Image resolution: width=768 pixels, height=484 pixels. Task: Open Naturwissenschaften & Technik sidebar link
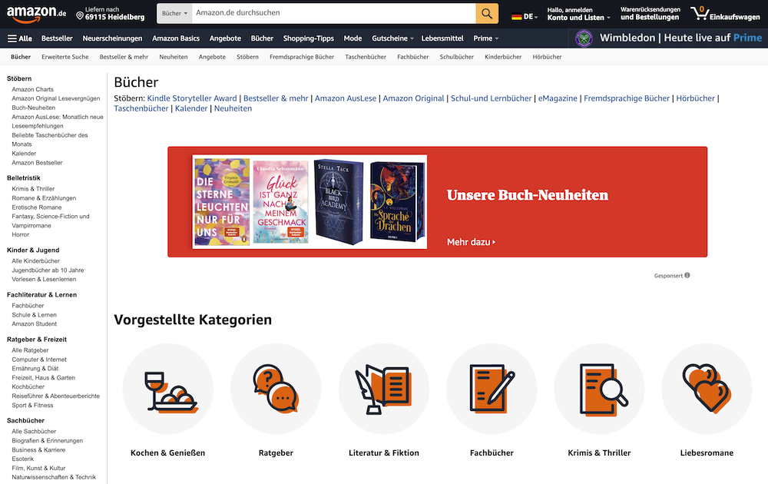(54, 477)
